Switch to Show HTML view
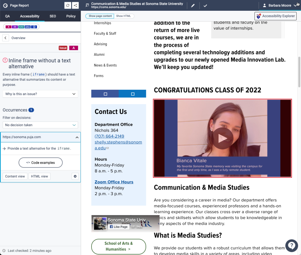This screenshot has height=255, width=301. pos(124,16)
